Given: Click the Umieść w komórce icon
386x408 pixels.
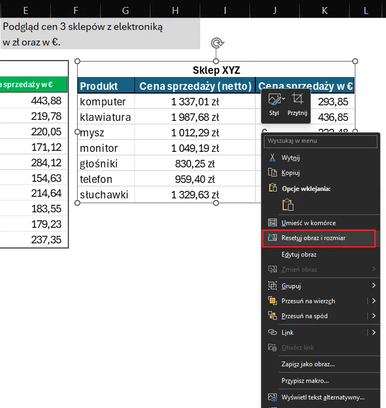Looking at the screenshot, I should [273, 222].
